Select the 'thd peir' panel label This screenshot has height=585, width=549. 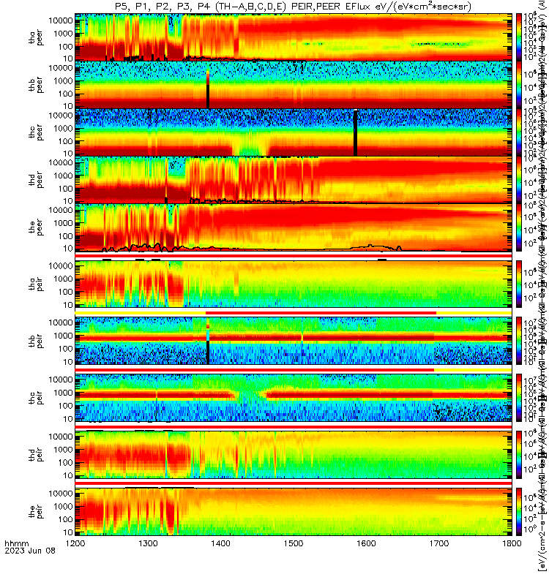(36, 455)
